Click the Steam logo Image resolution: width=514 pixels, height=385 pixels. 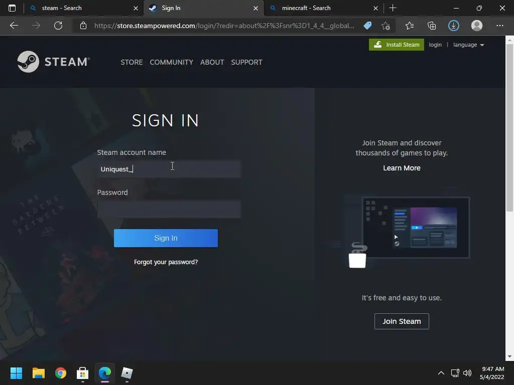[x=53, y=62]
